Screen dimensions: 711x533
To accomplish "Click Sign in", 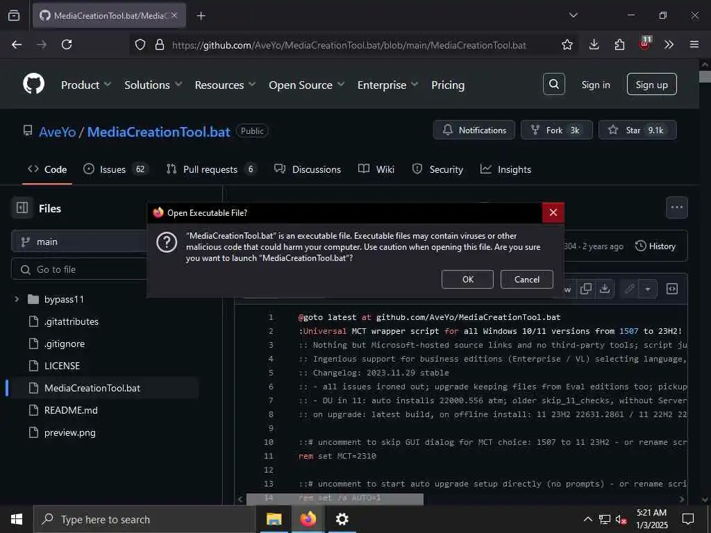I will pos(595,85).
